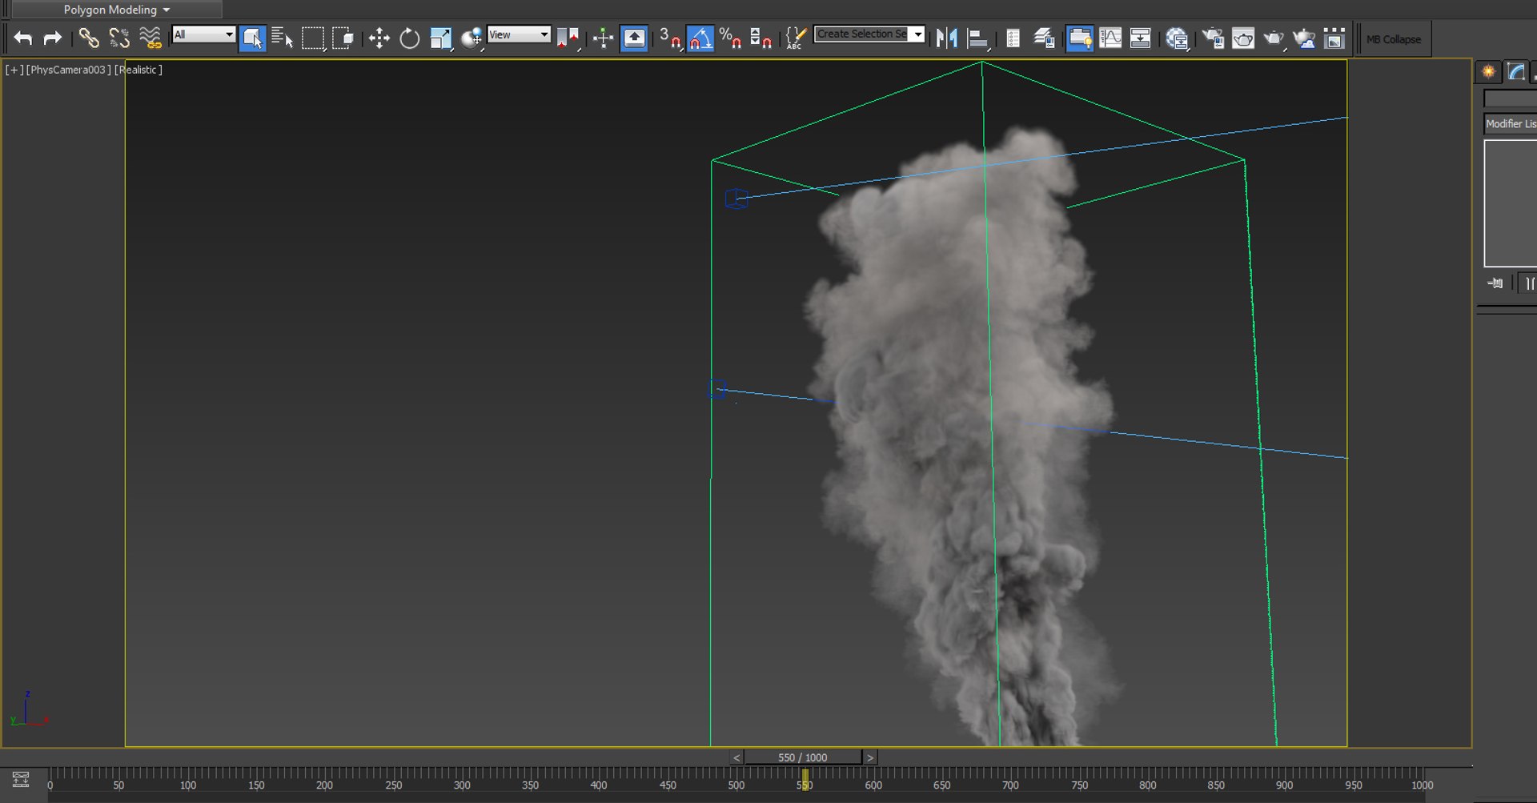Toggle the Scene Explorer icon

pyautogui.click(x=1013, y=38)
